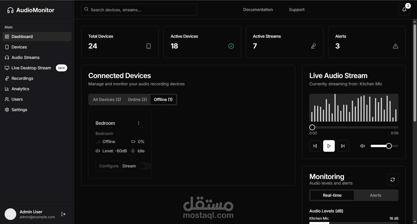Click the audio playback progress slider handle
This screenshot has height=224, width=417.
312,127
